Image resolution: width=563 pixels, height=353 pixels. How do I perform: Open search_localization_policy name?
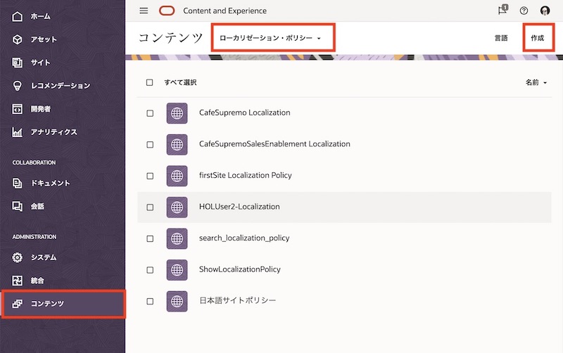[x=244, y=238]
